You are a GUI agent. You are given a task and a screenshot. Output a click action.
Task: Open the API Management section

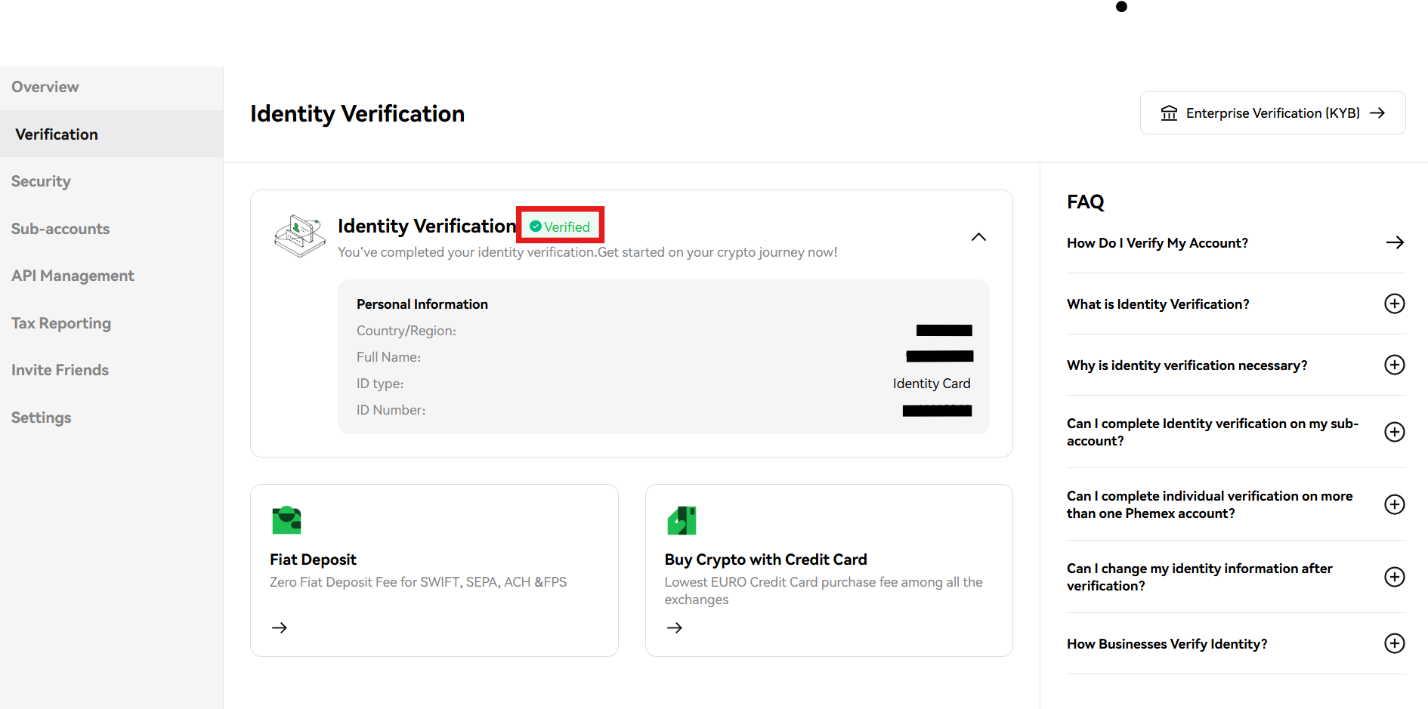point(73,276)
